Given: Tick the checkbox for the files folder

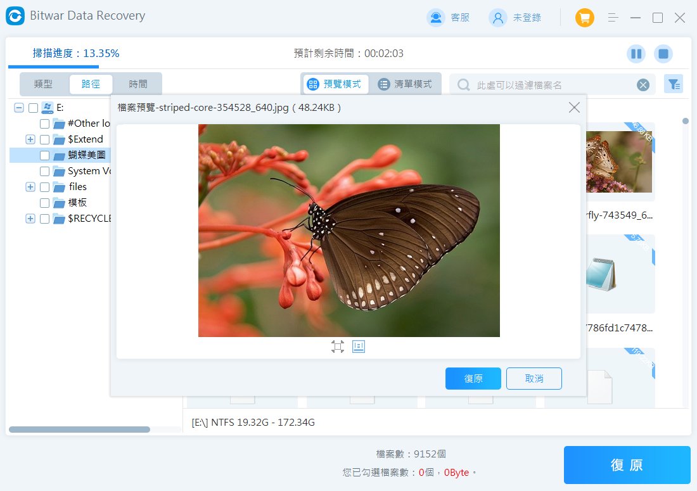Looking at the screenshot, I should point(44,187).
